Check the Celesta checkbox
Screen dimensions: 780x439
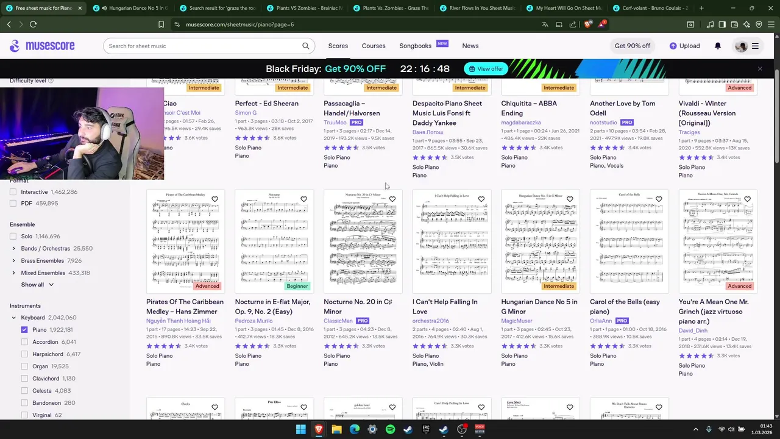24,391
